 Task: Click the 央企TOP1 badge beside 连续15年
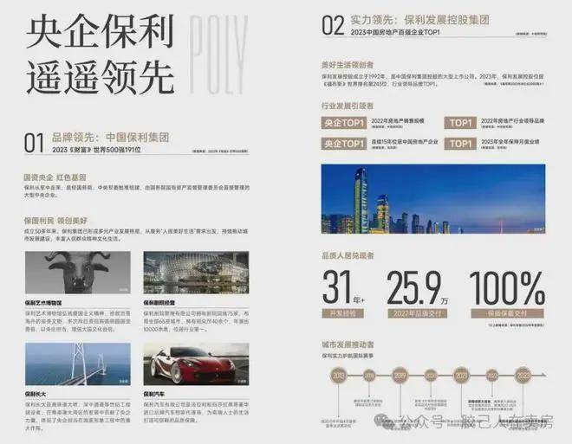(344, 144)
